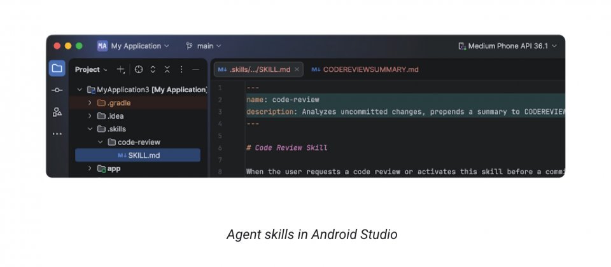
Task: Close the SKILL.md editor tab
Action: point(297,69)
